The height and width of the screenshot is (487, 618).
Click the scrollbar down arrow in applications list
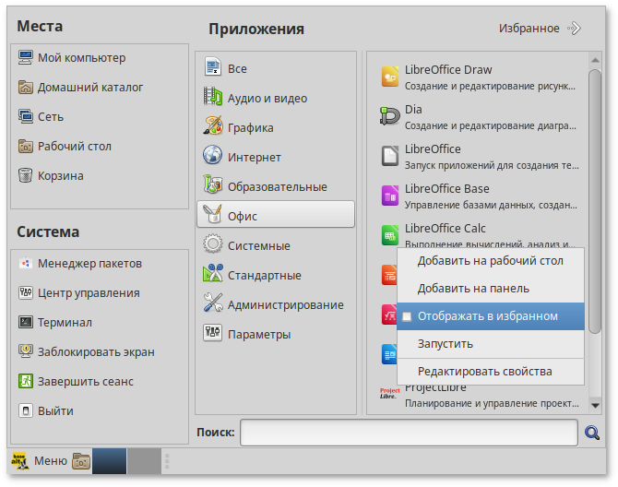595,405
